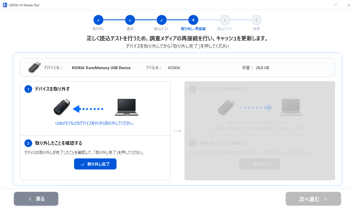
Task: Close the DATA119 Media Test window
Action: coord(349,5)
